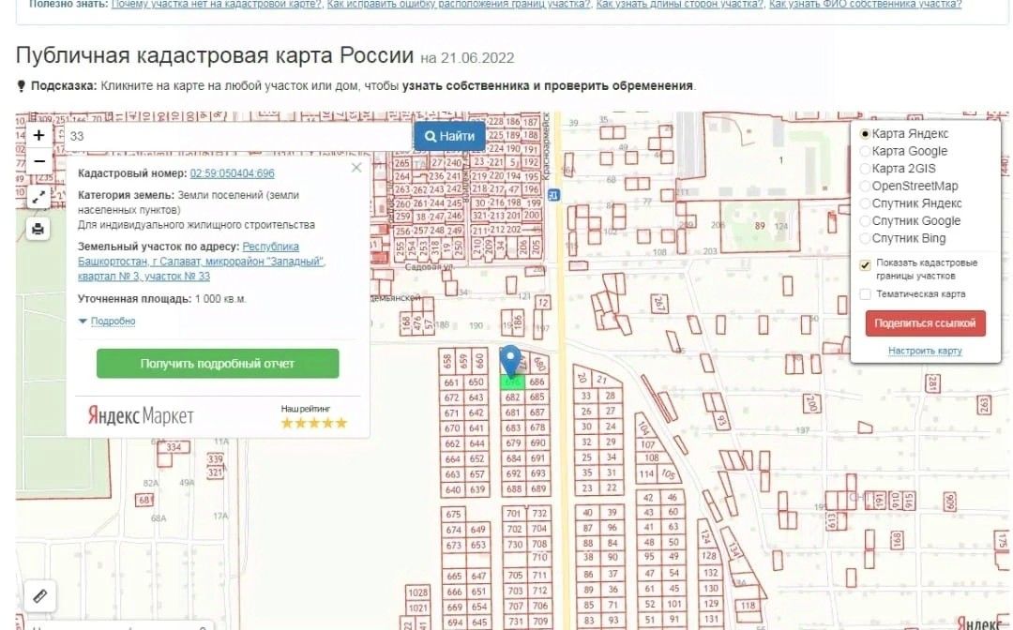Click parcel 684 on the map

point(513,458)
